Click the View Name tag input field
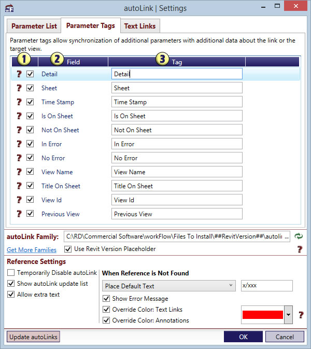Screen dimensions: 311x349 point(177,172)
